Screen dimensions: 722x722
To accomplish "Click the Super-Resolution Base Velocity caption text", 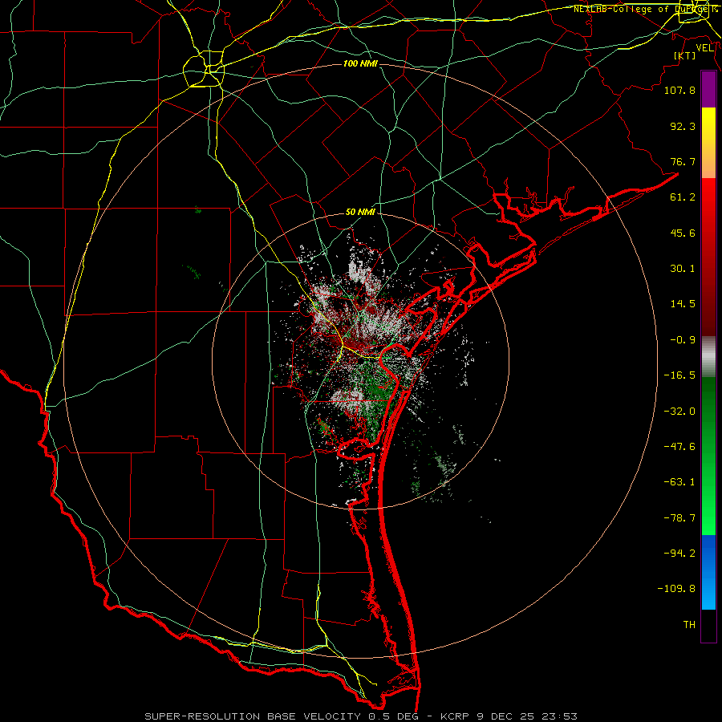I will click(x=360, y=716).
